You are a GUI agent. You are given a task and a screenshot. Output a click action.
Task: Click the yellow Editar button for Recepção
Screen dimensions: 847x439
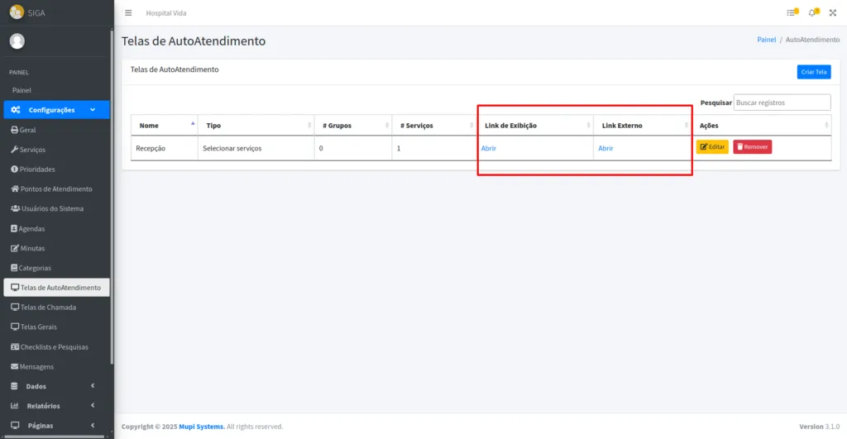pos(711,147)
